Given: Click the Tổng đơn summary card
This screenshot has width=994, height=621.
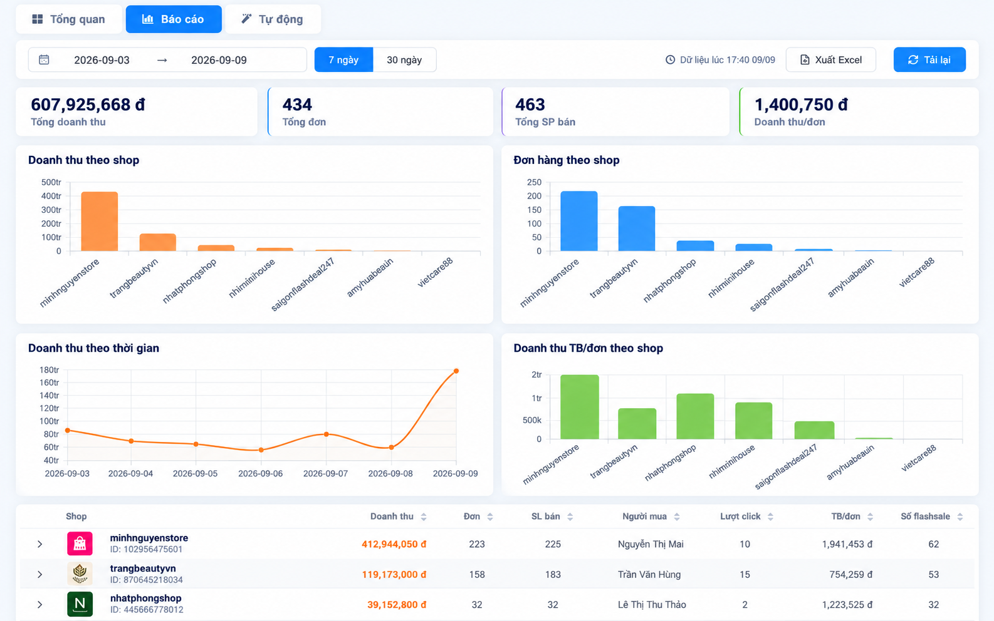Looking at the screenshot, I should pos(380,112).
